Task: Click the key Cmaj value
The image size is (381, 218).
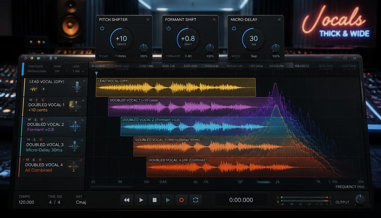Action: coord(81,202)
